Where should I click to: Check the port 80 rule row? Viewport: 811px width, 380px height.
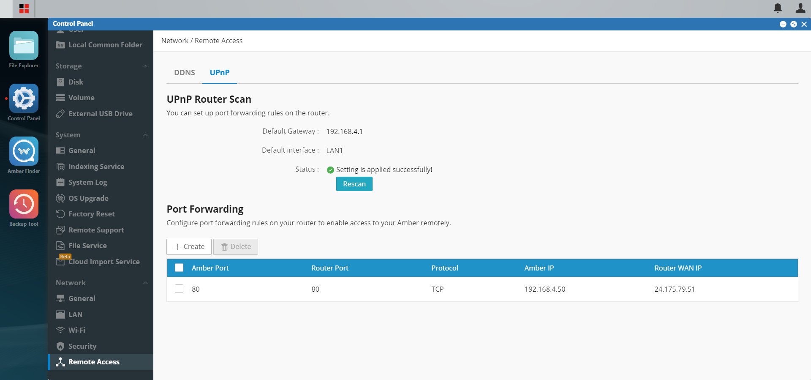pos(179,289)
